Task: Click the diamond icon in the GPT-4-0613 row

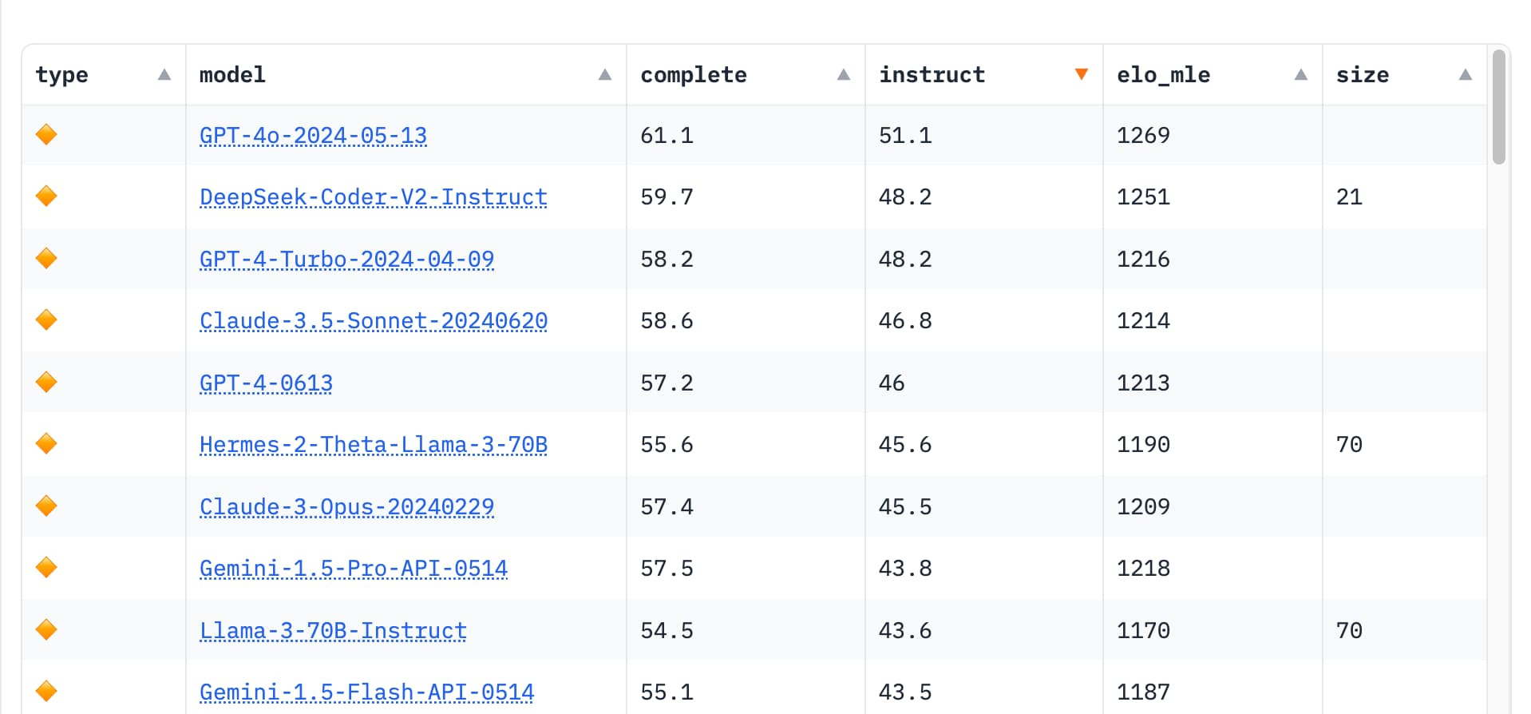Action: point(46,382)
